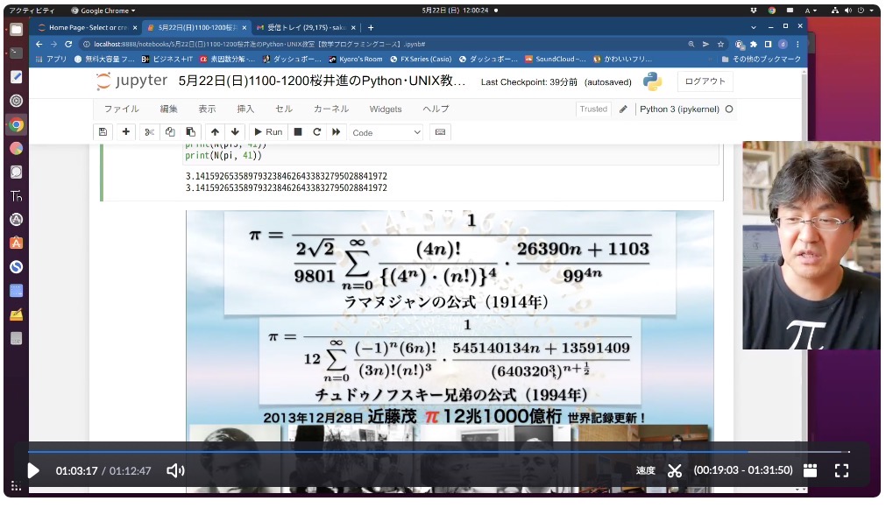
Task: Open cell type Code dropdown
Action: tap(386, 133)
